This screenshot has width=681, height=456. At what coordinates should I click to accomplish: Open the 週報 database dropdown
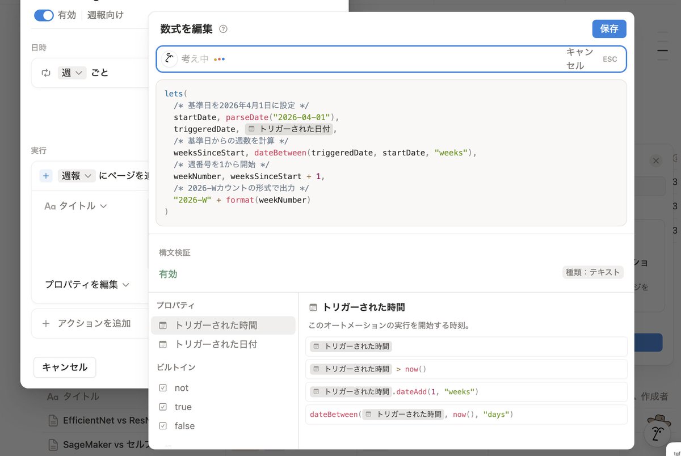tap(77, 176)
